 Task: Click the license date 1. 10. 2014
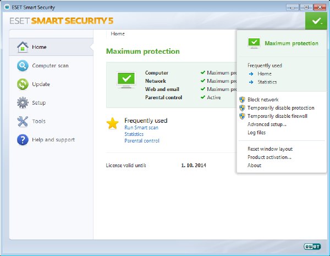(194, 166)
